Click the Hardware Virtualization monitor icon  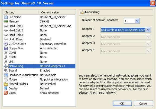tap(6, 75)
